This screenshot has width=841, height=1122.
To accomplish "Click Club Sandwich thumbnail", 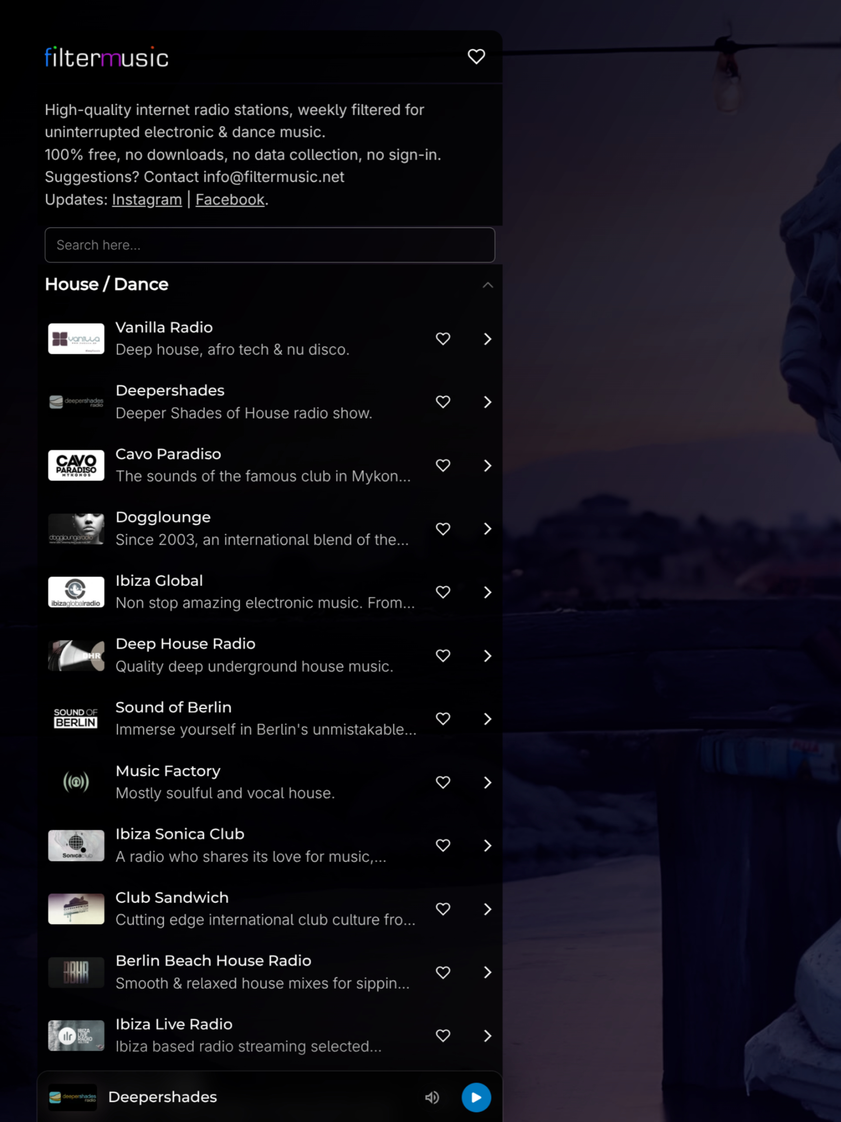I will pos(76,909).
